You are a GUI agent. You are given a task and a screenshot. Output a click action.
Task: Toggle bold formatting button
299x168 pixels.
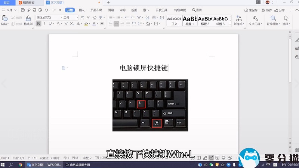[x=38, y=24]
